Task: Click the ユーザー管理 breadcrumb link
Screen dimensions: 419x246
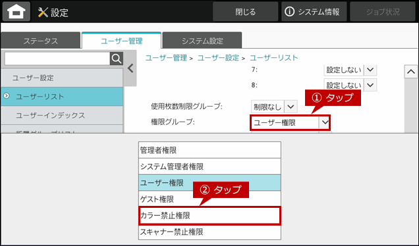Action: pos(166,58)
